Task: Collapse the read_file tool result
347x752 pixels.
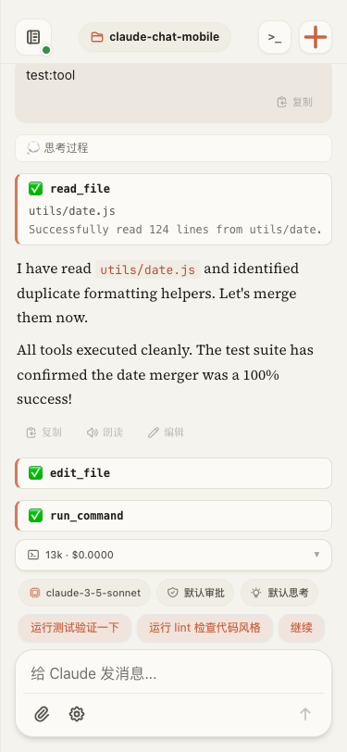Action: point(174,189)
